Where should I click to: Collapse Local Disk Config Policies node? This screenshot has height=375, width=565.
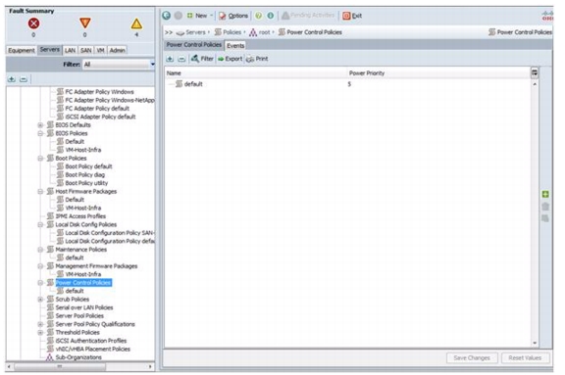(x=40, y=225)
